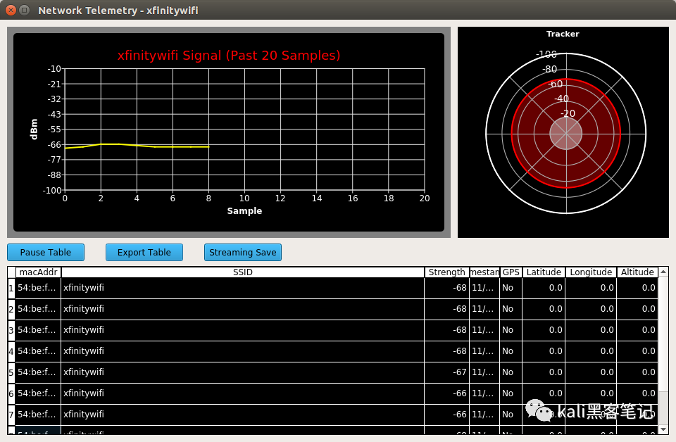676x442 pixels.
Task: Select row header number 2
Action: coord(11,309)
